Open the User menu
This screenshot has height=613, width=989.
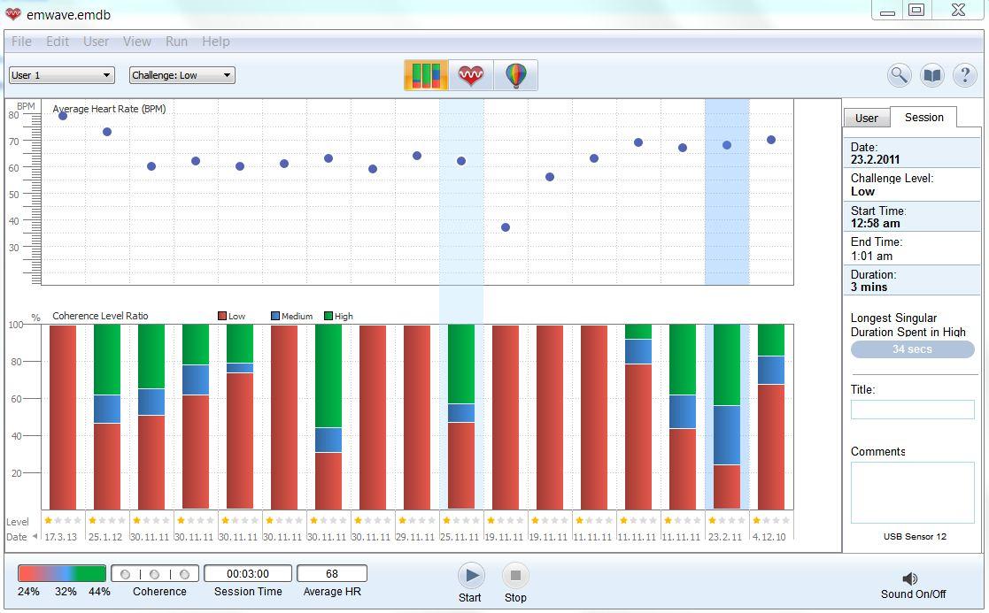click(96, 42)
